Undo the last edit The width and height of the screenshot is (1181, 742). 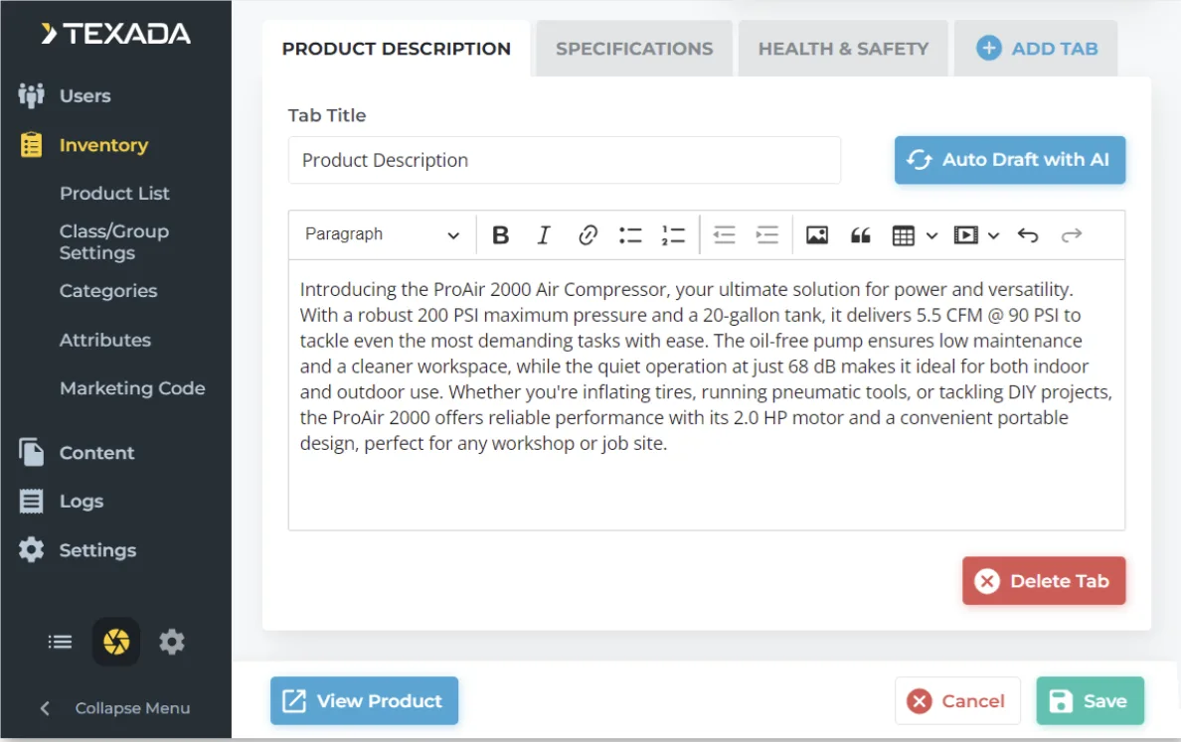coord(1028,234)
